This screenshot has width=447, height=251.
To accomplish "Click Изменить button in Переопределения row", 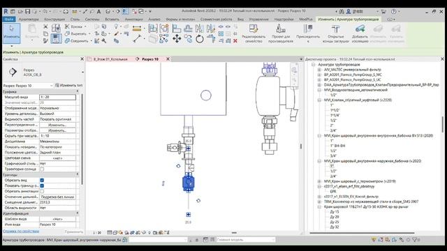I will pos(57,125).
